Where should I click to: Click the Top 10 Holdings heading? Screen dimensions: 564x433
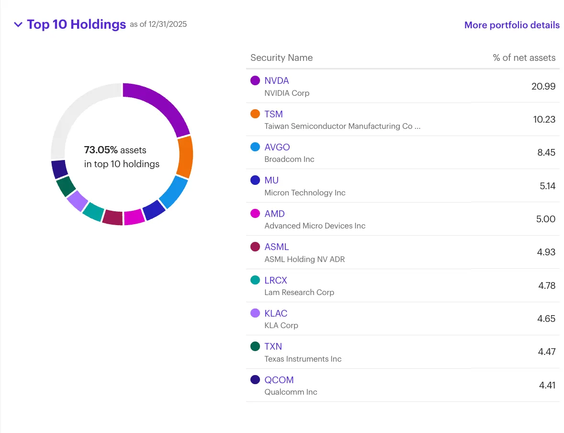point(76,24)
